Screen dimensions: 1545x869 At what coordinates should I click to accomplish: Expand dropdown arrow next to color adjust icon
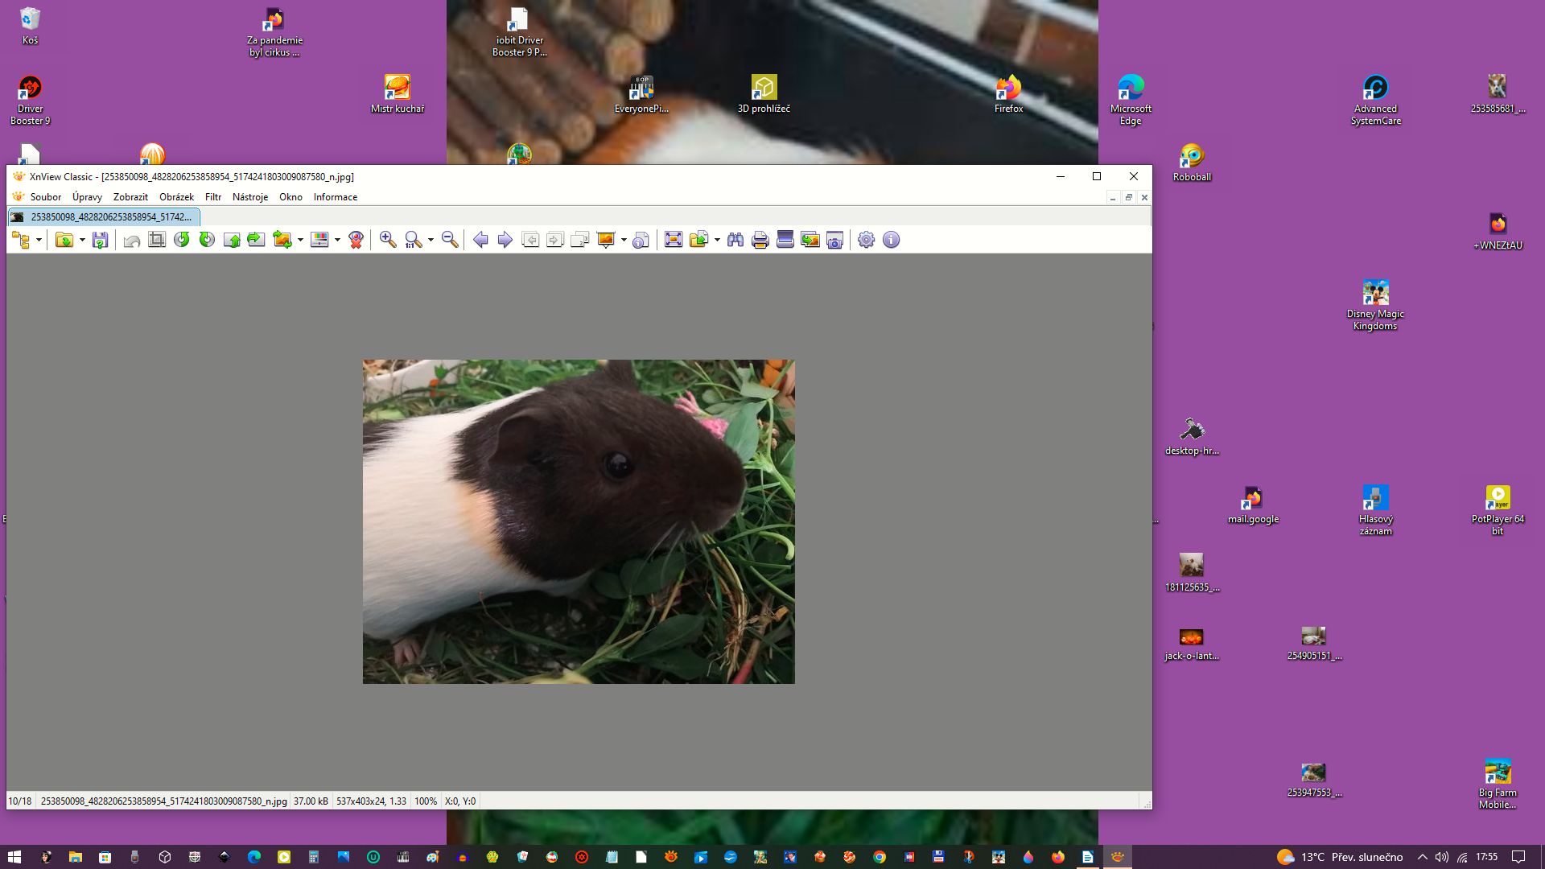tap(337, 240)
